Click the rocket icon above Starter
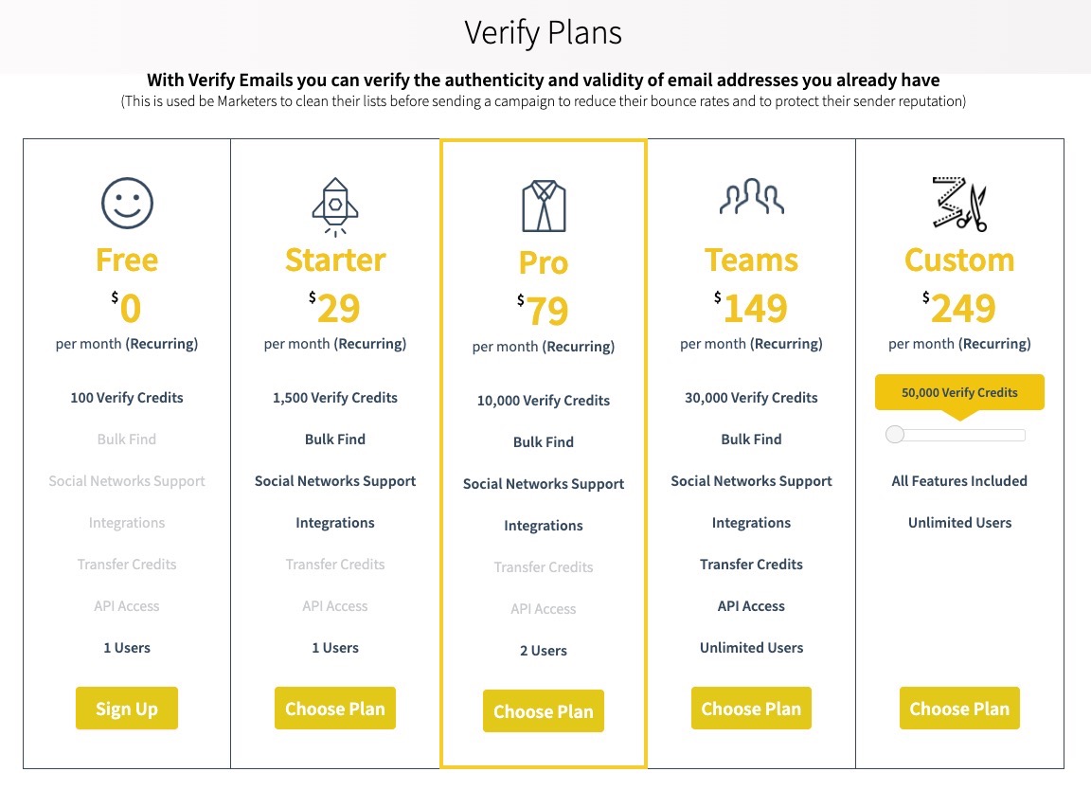Viewport: 1091px width, 790px height. [335, 206]
